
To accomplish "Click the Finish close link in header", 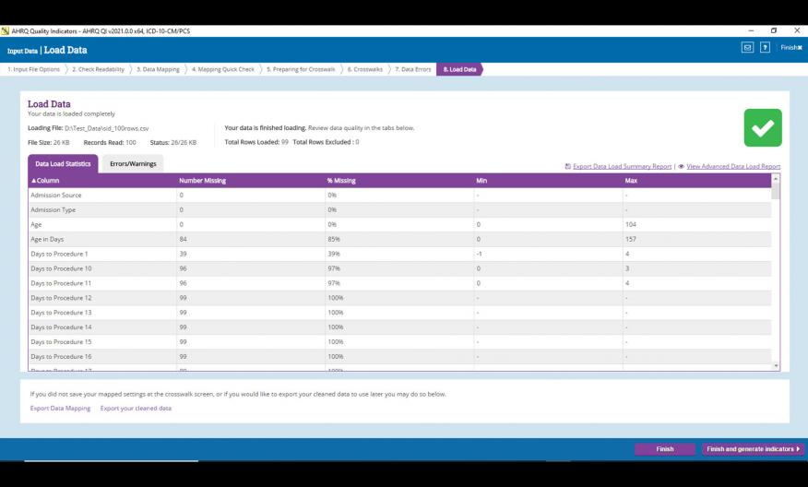I will (x=791, y=47).
